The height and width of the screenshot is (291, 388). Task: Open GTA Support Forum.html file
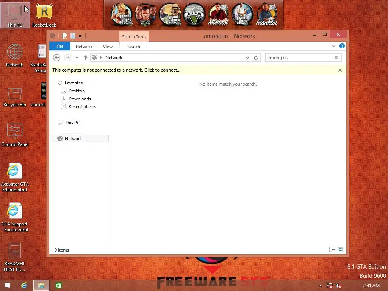pyautogui.click(x=15, y=217)
